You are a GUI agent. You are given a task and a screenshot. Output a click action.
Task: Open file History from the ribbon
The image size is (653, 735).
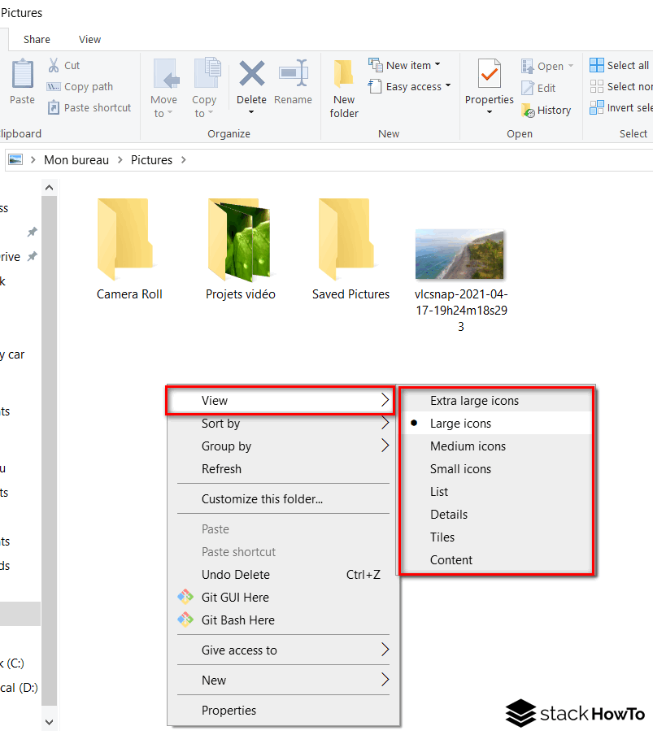547,110
